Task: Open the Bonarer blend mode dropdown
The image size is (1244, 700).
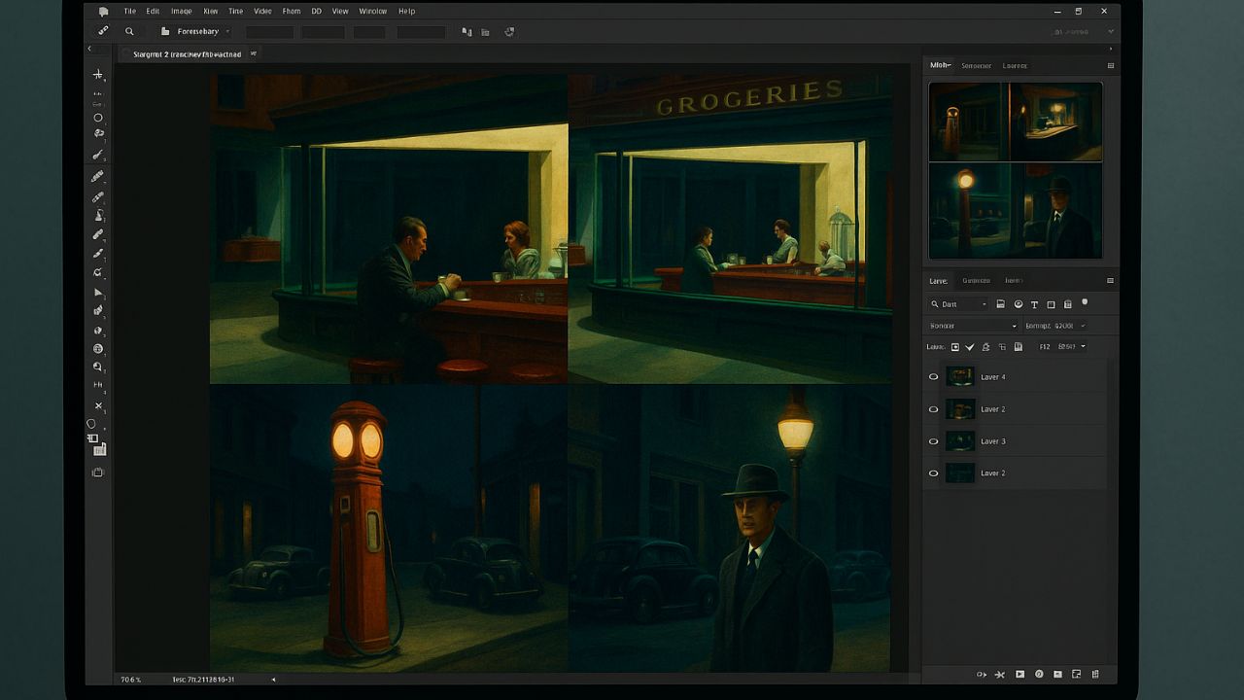Action: coord(973,326)
